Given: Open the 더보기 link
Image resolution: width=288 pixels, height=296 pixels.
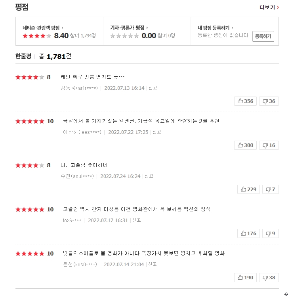Looking at the screenshot, I should tap(269, 7).
